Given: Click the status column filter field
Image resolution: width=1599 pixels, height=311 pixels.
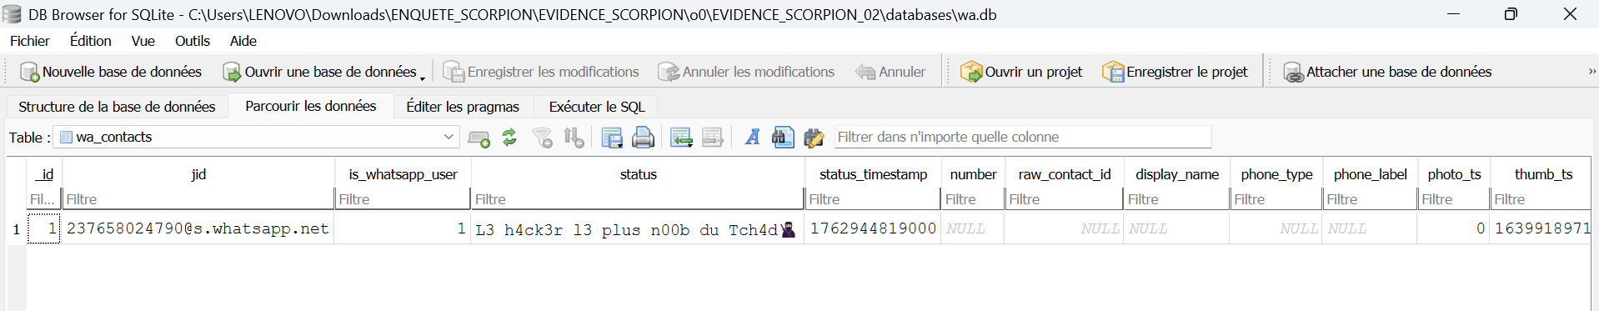Looking at the screenshot, I should pyautogui.click(x=638, y=199).
